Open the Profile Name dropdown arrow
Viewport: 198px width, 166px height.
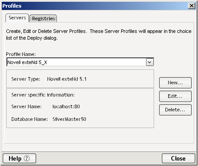click(x=150, y=62)
